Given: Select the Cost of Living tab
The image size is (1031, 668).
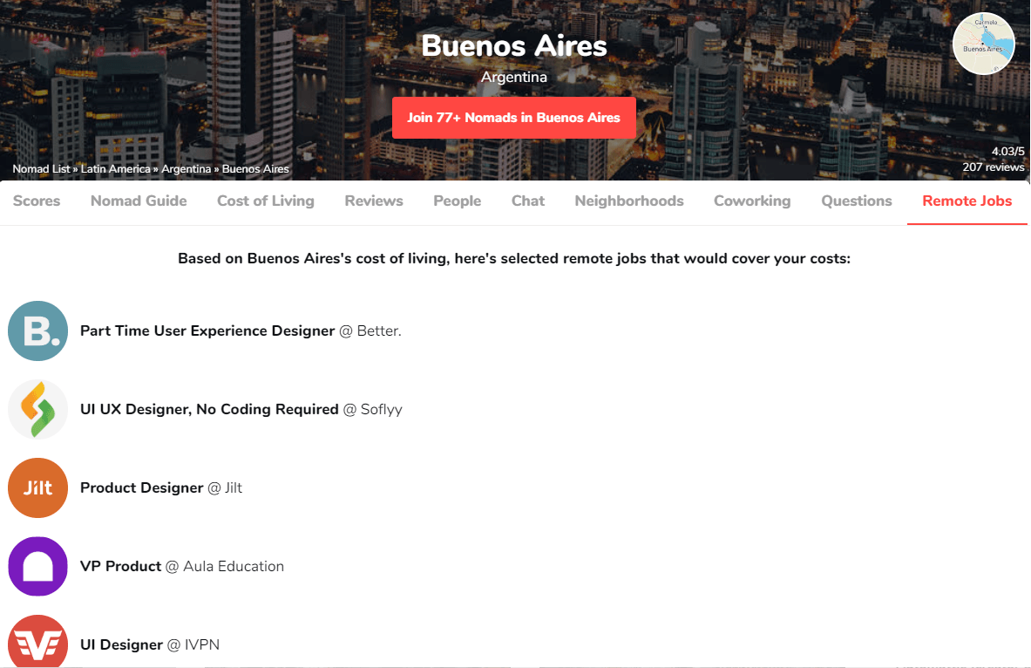Looking at the screenshot, I should pyautogui.click(x=266, y=201).
